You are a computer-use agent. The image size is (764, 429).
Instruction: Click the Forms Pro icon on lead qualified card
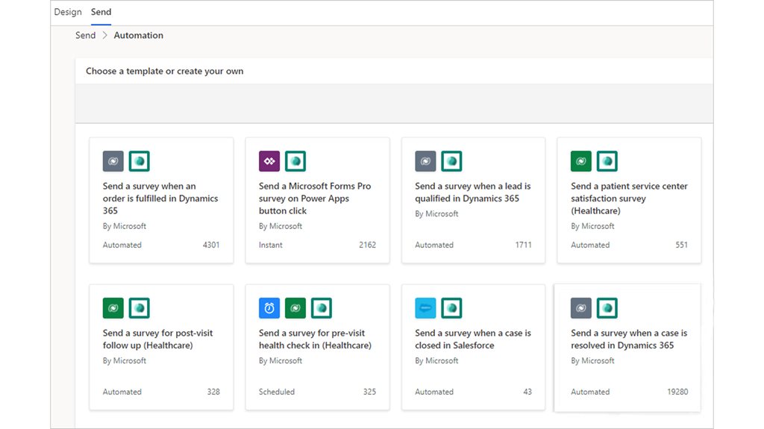pos(451,161)
